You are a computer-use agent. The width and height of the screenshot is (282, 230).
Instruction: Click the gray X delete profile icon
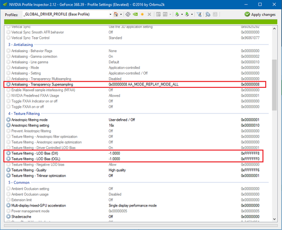click(x=149, y=14)
